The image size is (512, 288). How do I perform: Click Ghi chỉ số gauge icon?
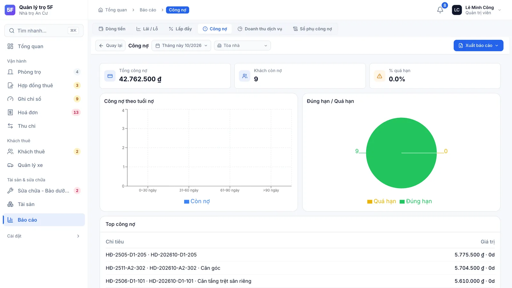coord(10,99)
